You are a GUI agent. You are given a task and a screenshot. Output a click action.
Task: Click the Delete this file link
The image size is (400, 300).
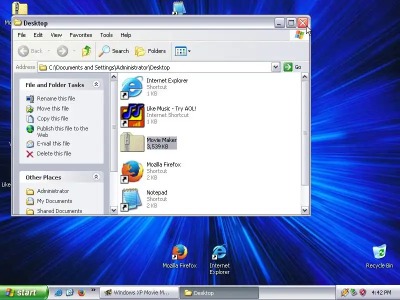(54, 153)
